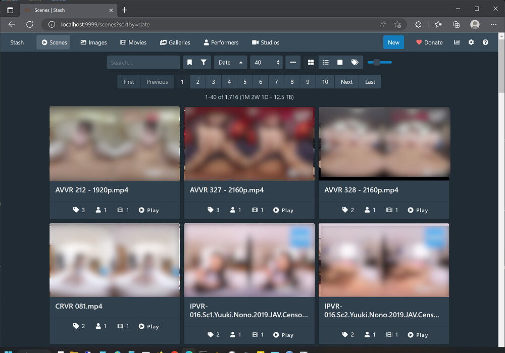Open the statistics chart icon
The height and width of the screenshot is (353, 505).
(x=457, y=42)
